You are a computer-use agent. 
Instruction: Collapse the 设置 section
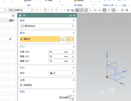pos(74,80)
